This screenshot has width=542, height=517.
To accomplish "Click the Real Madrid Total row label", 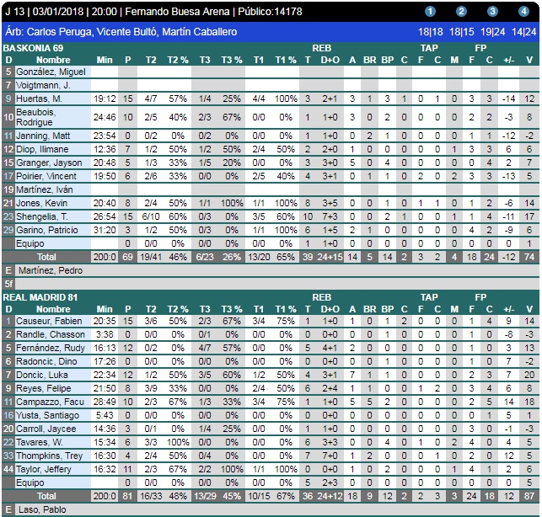I will point(46,496).
